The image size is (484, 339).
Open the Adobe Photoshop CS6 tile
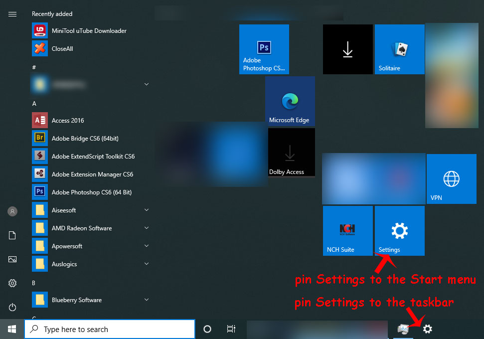point(264,49)
